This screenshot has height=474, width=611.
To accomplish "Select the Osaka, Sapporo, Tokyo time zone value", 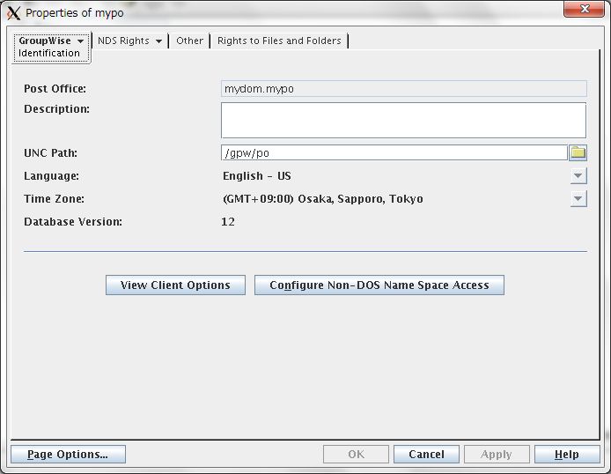I will tap(323, 199).
